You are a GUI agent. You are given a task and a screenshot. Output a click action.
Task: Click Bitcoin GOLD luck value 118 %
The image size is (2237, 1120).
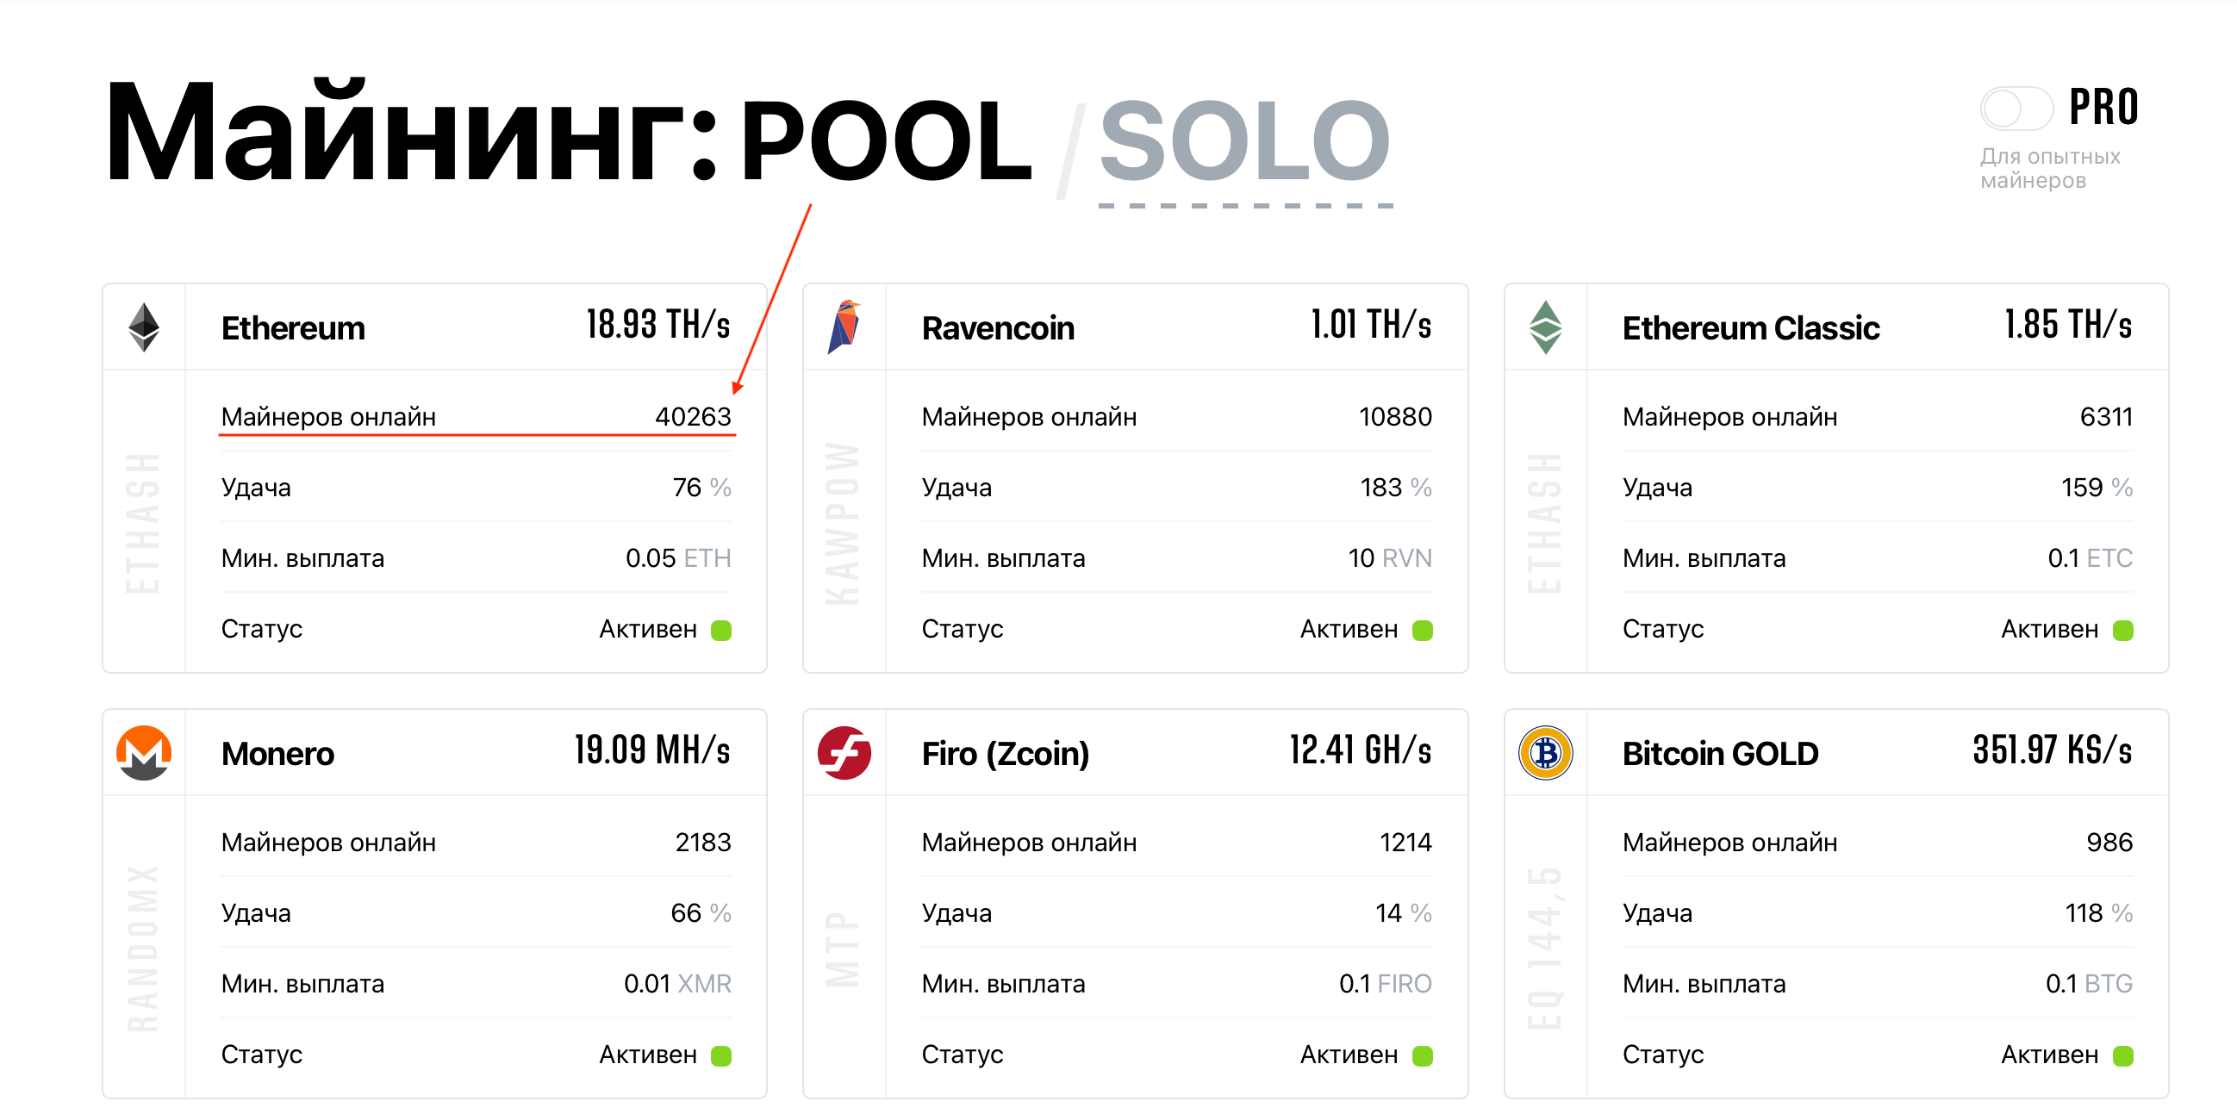click(2099, 912)
